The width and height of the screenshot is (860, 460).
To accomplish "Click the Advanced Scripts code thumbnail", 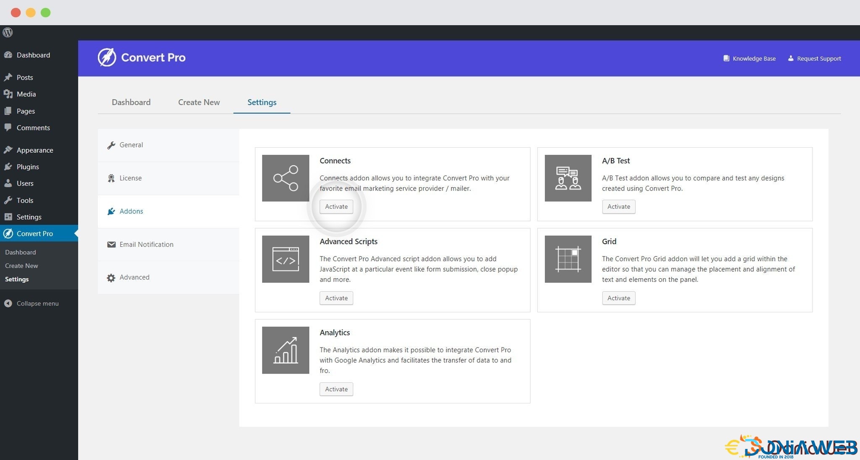I will point(286,259).
